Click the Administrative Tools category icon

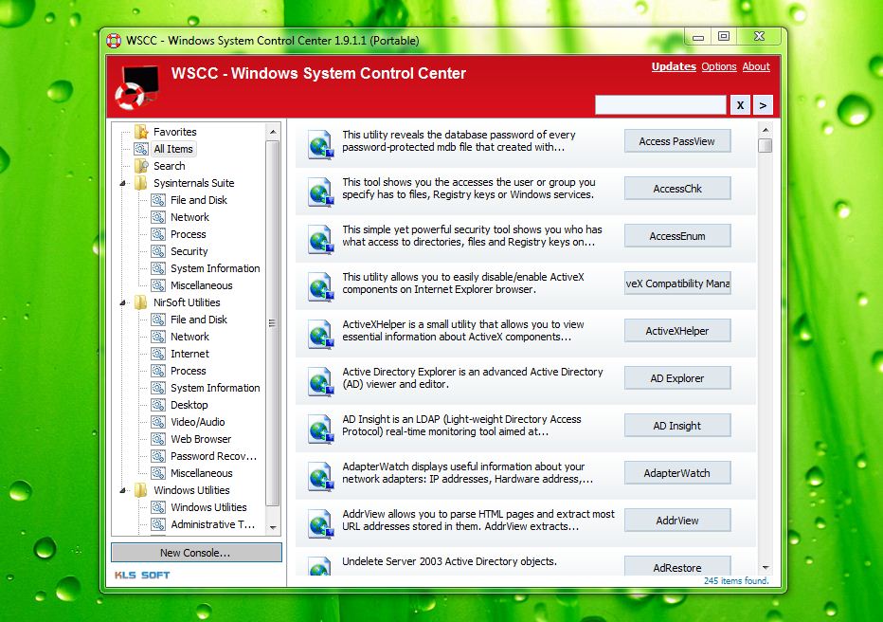click(x=158, y=524)
